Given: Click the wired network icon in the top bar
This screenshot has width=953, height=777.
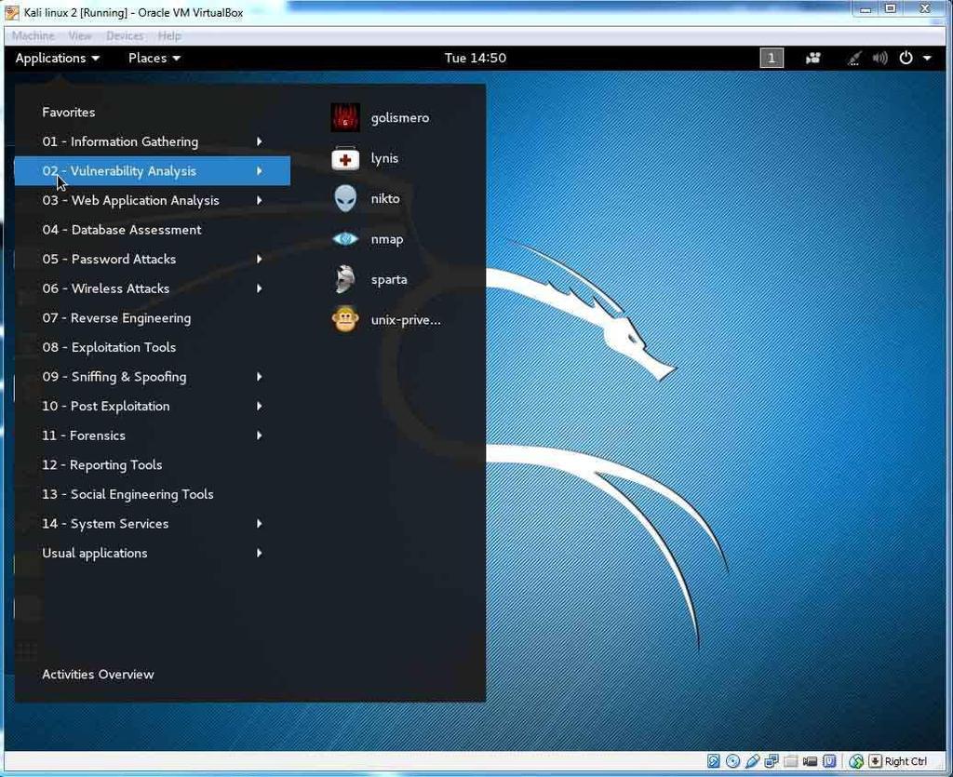Looking at the screenshot, I should [x=854, y=59].
